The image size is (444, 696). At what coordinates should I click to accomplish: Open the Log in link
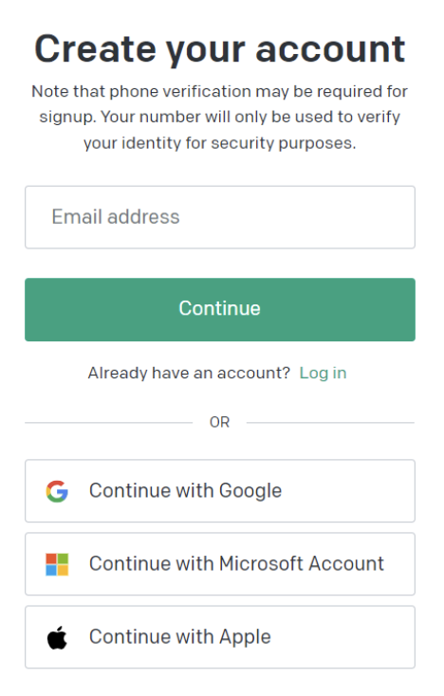click(x=323, y=374)
